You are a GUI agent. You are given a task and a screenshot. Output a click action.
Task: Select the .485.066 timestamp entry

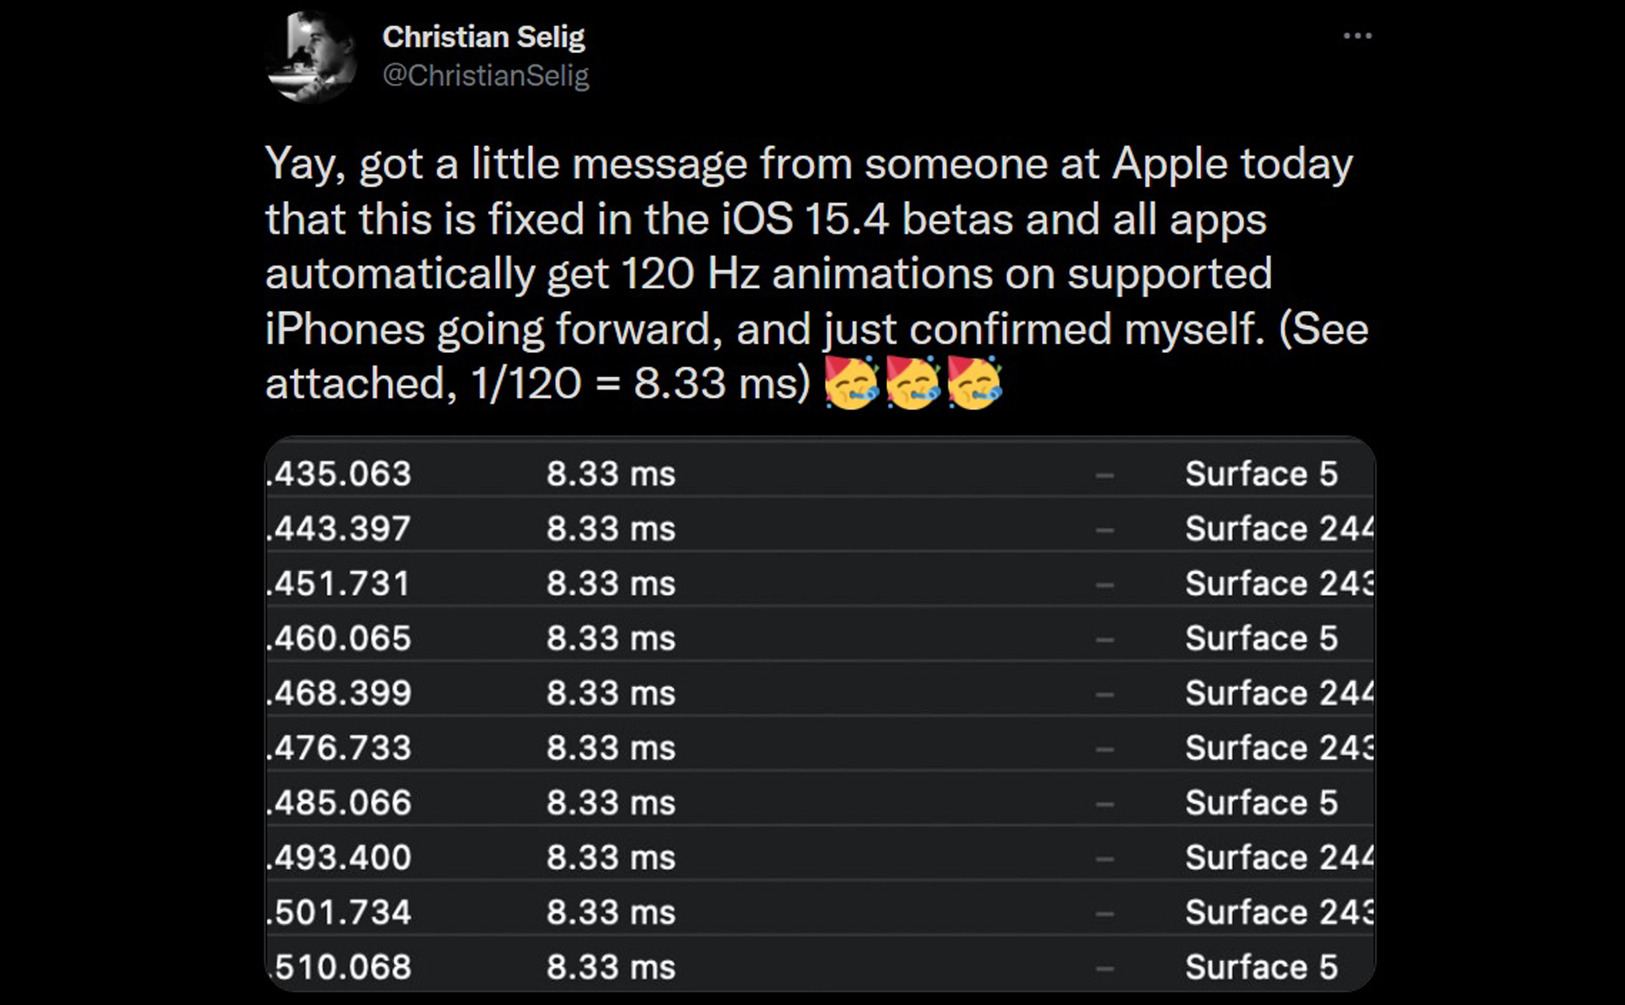pos(341,803)
